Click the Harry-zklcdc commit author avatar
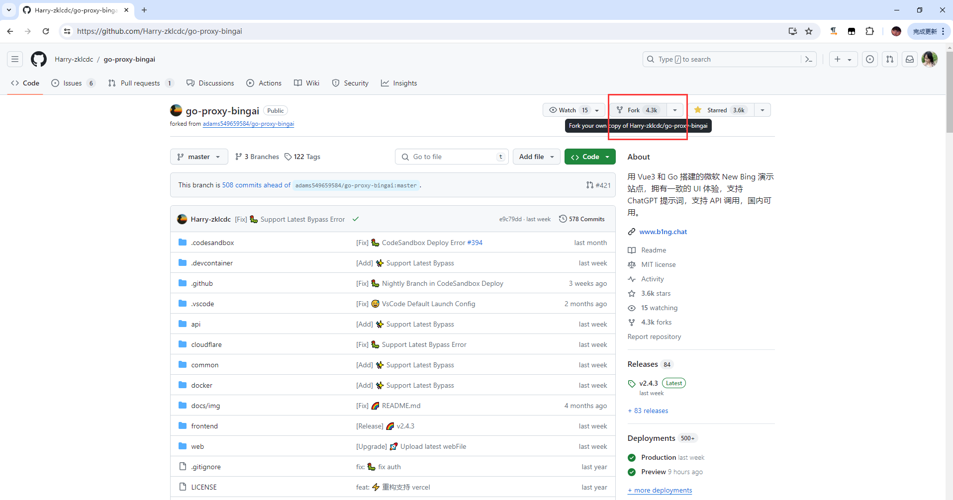 tap(182, 219)
